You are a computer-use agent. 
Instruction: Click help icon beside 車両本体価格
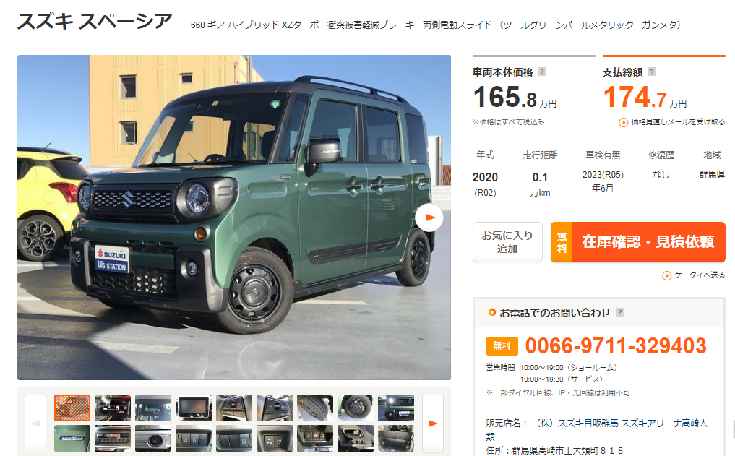(542, 72)
